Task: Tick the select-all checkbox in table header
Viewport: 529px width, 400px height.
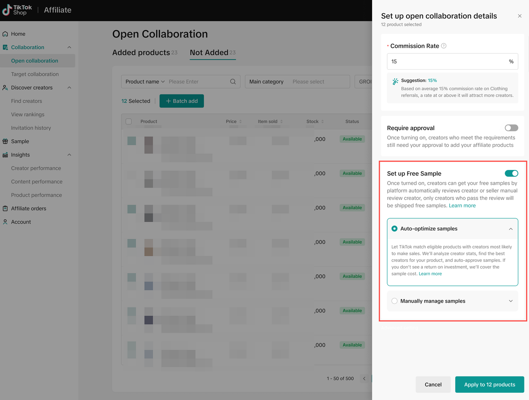Action: click(129, 122)
